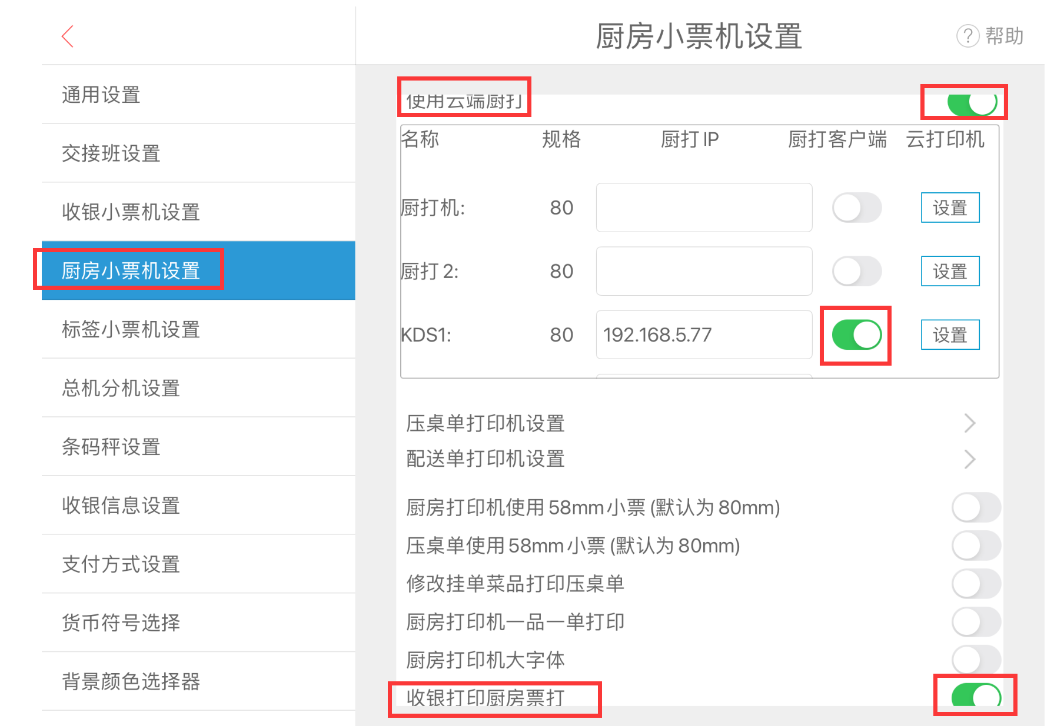Toggle 收银打印厨房票打 switch off

[976, 697]
